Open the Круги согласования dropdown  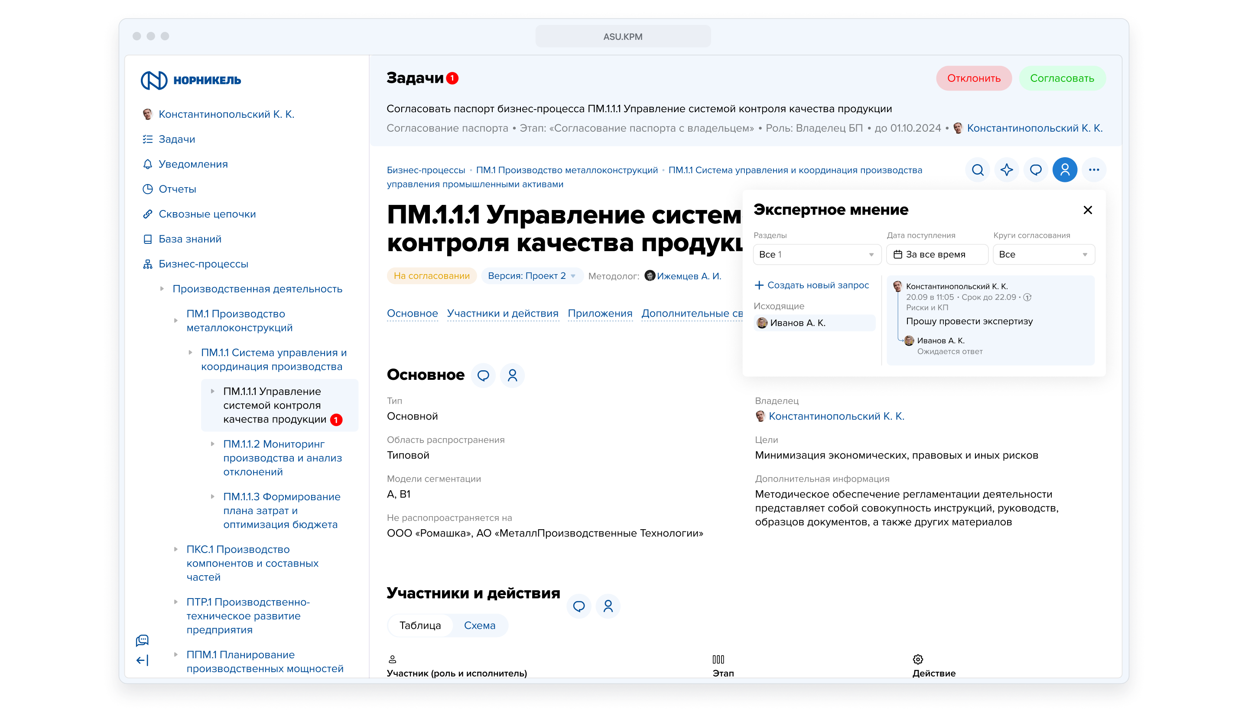coord(1043,254)
